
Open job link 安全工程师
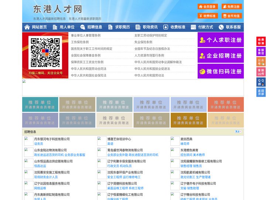[115, 177]
